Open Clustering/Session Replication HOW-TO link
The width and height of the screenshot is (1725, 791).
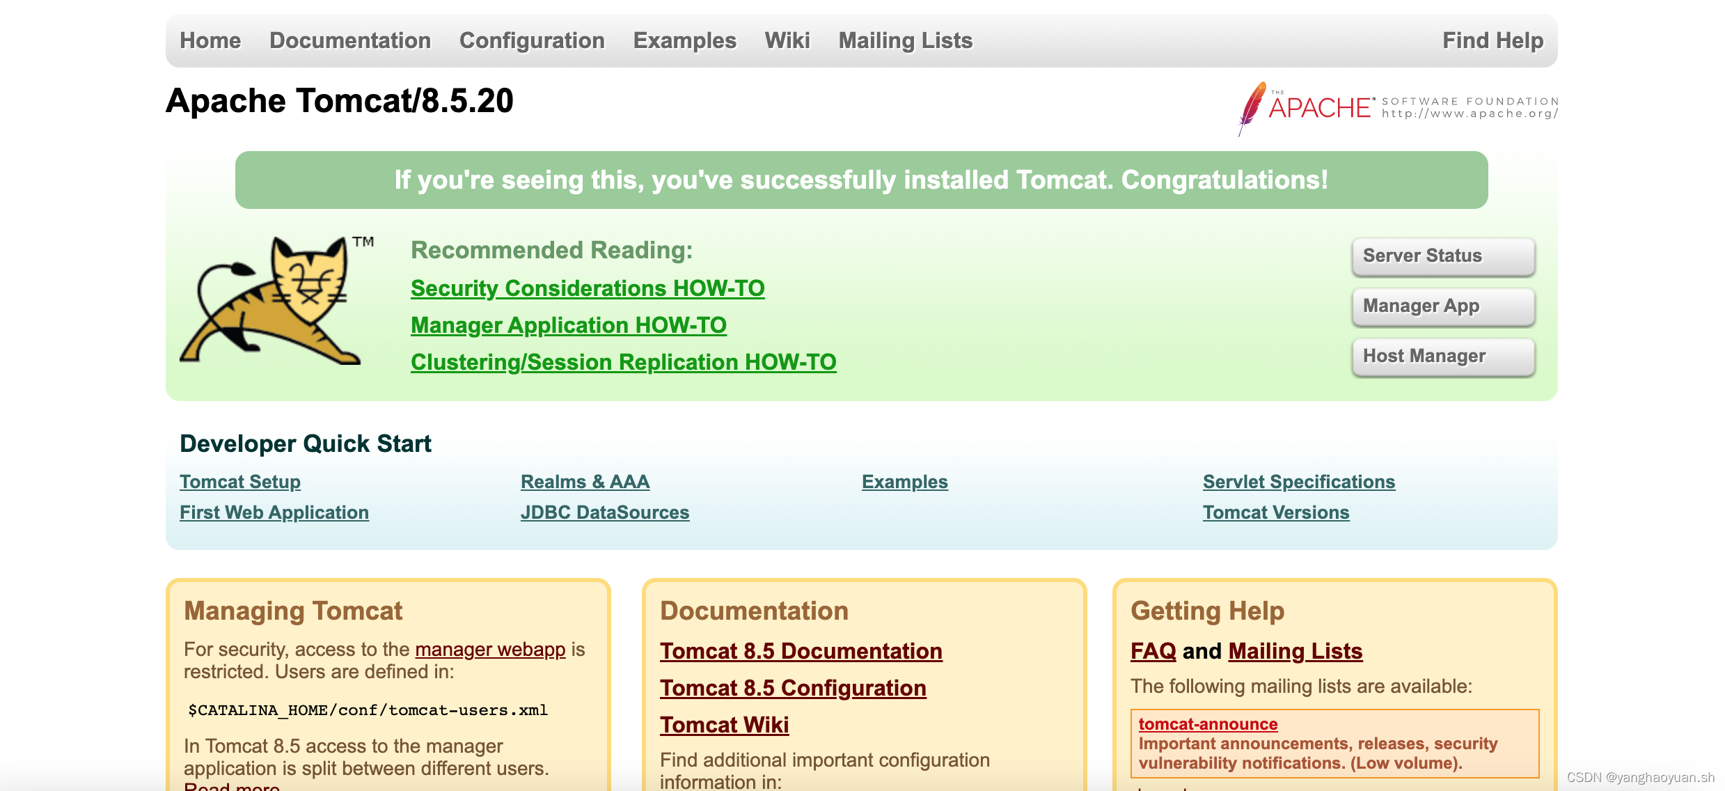[x=623, y=362]
